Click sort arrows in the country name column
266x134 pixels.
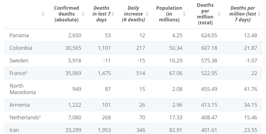43,14
